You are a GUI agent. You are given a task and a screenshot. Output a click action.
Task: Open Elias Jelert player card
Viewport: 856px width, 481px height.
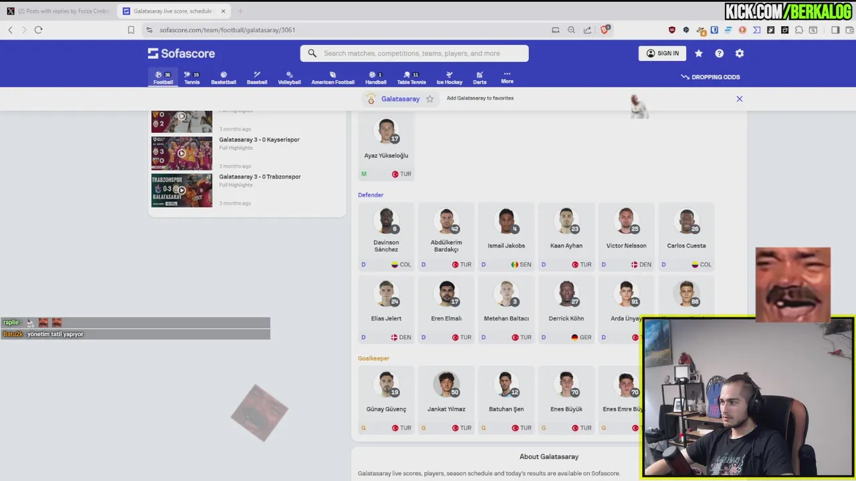pos(386,311)
